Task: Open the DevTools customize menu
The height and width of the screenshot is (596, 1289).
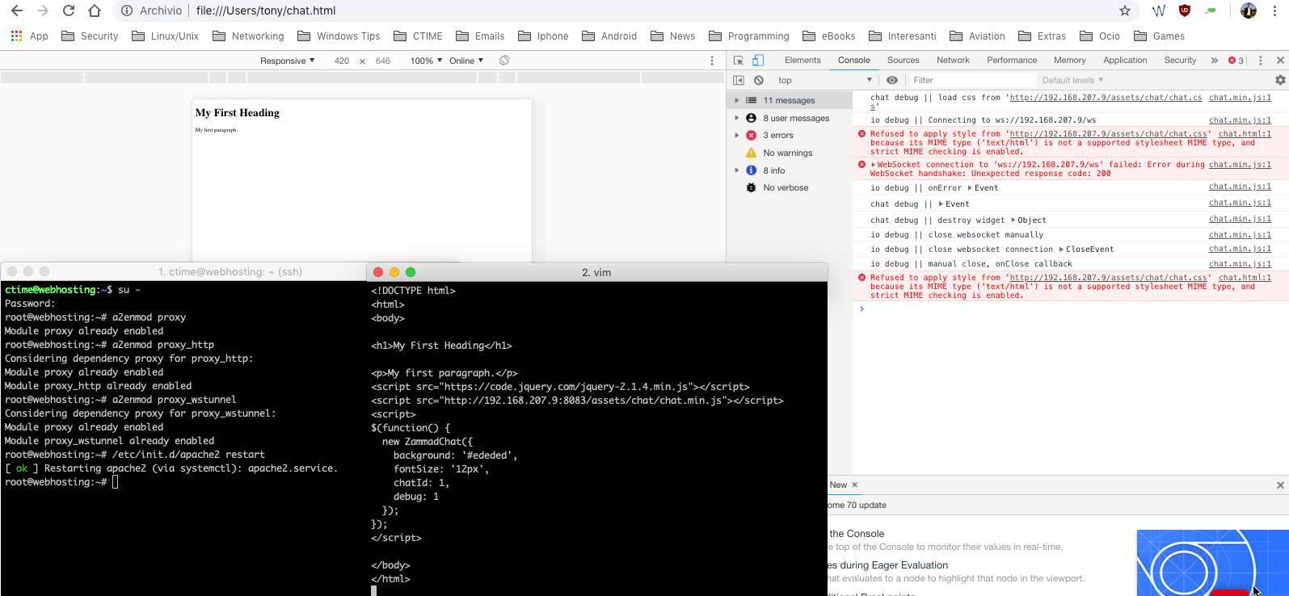Action: 1261,61
